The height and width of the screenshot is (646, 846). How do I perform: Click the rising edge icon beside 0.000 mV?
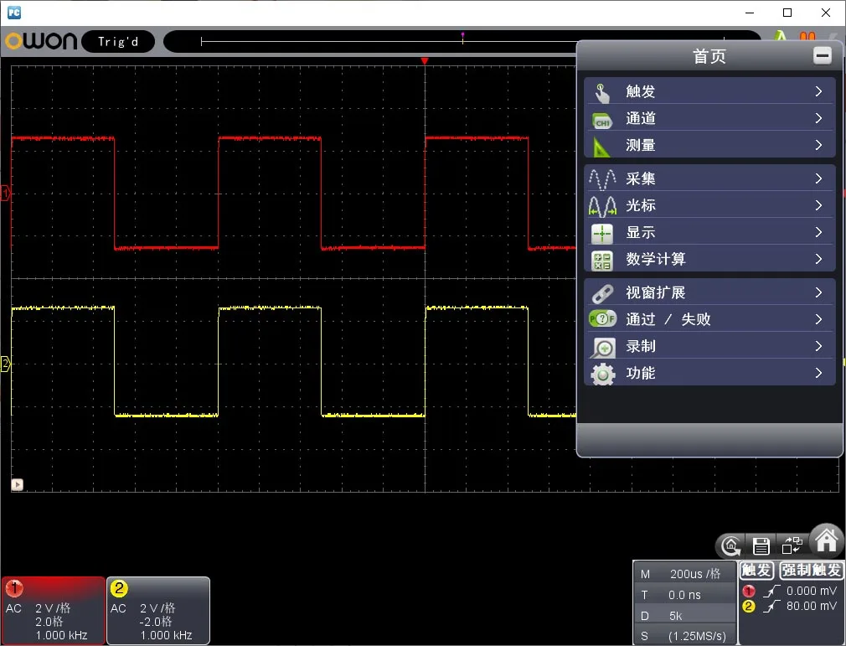[772, 591]
